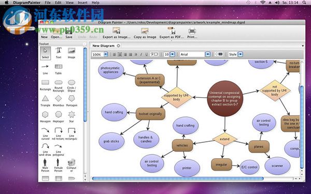This screenshot has height=194, width=311.
Task: Open the 100% zoom dropdown
Action: pyautogui.click(x=106, y=54)
